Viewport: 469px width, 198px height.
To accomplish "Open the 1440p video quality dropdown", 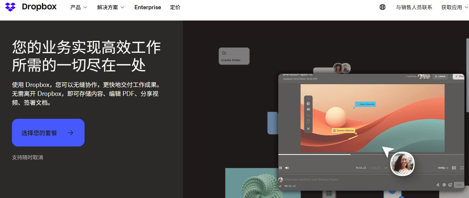I will [x=443, y=168].
